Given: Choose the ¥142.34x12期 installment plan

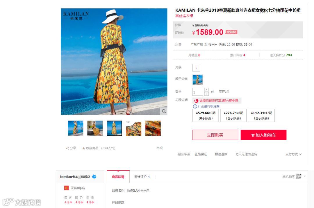Looking at the screenshot, I should (x=261, y=115).
